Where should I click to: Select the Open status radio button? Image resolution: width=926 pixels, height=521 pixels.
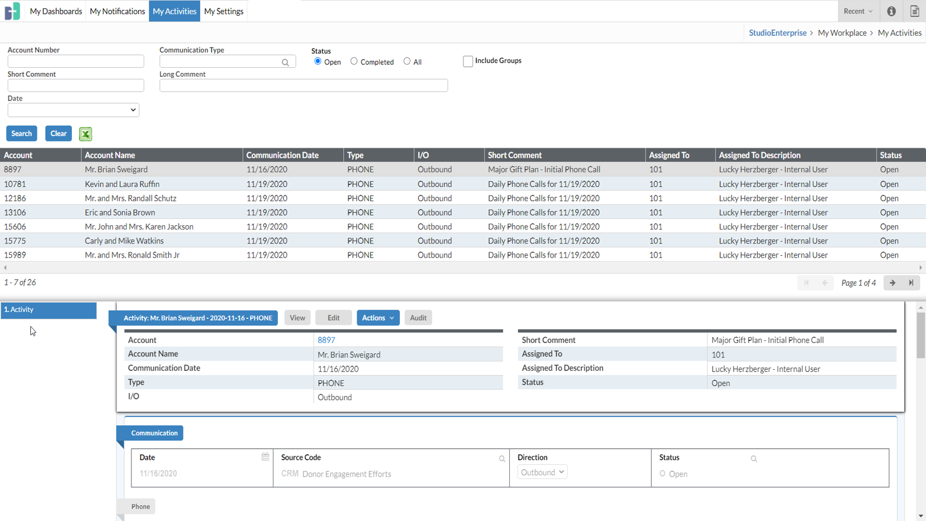click(318, 61)
